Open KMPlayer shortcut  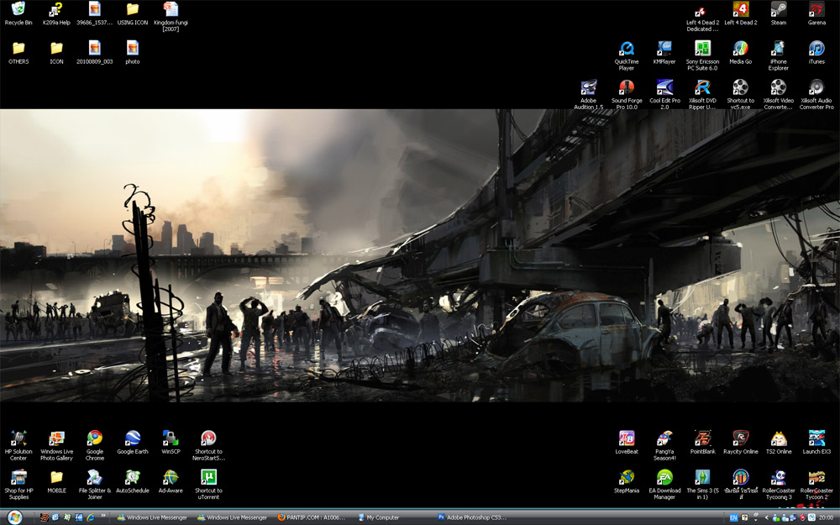(664, 52)
